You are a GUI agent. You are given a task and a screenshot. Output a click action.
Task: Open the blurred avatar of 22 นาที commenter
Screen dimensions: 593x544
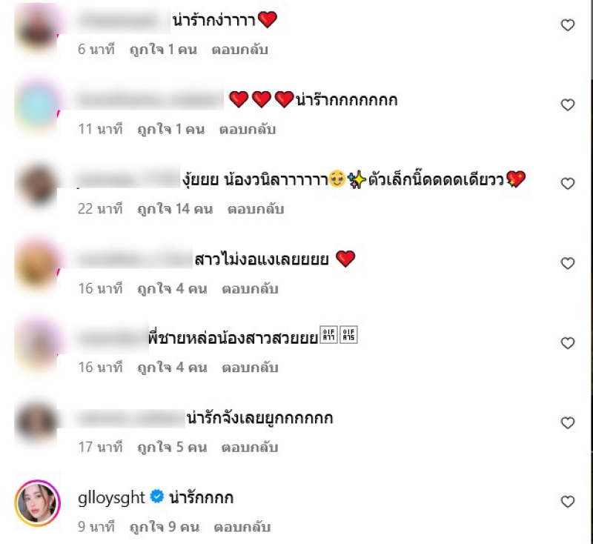37,185
